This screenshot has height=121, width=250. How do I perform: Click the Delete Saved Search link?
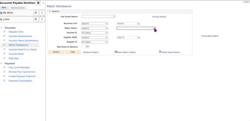point(171,52)
